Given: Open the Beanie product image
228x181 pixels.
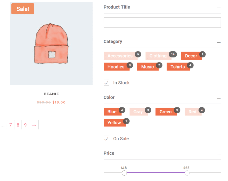Looking at the screenshot, I should (51, 44).
